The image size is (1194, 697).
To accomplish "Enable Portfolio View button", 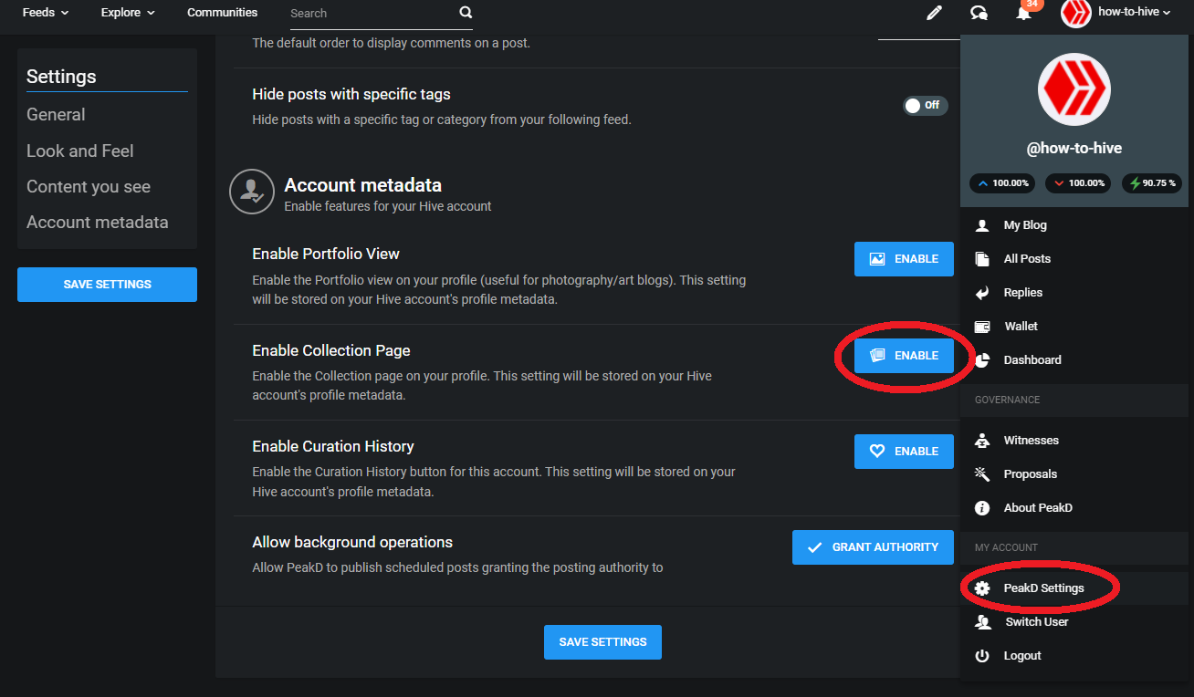I will pyautogui.click(x=904, y=259).
